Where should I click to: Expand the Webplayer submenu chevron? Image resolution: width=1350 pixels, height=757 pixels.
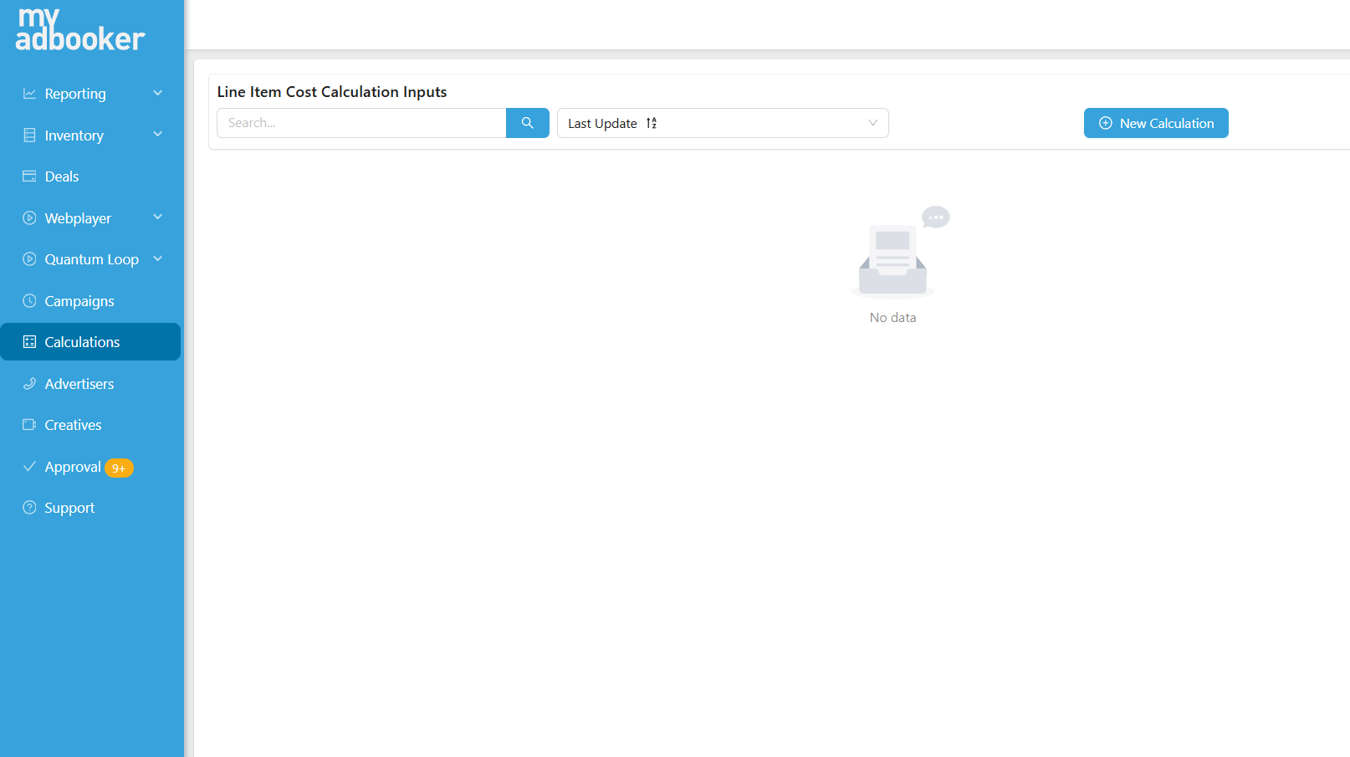click(157, 217)
